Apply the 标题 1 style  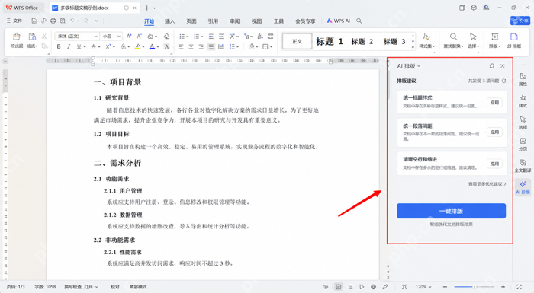(330, 41)
